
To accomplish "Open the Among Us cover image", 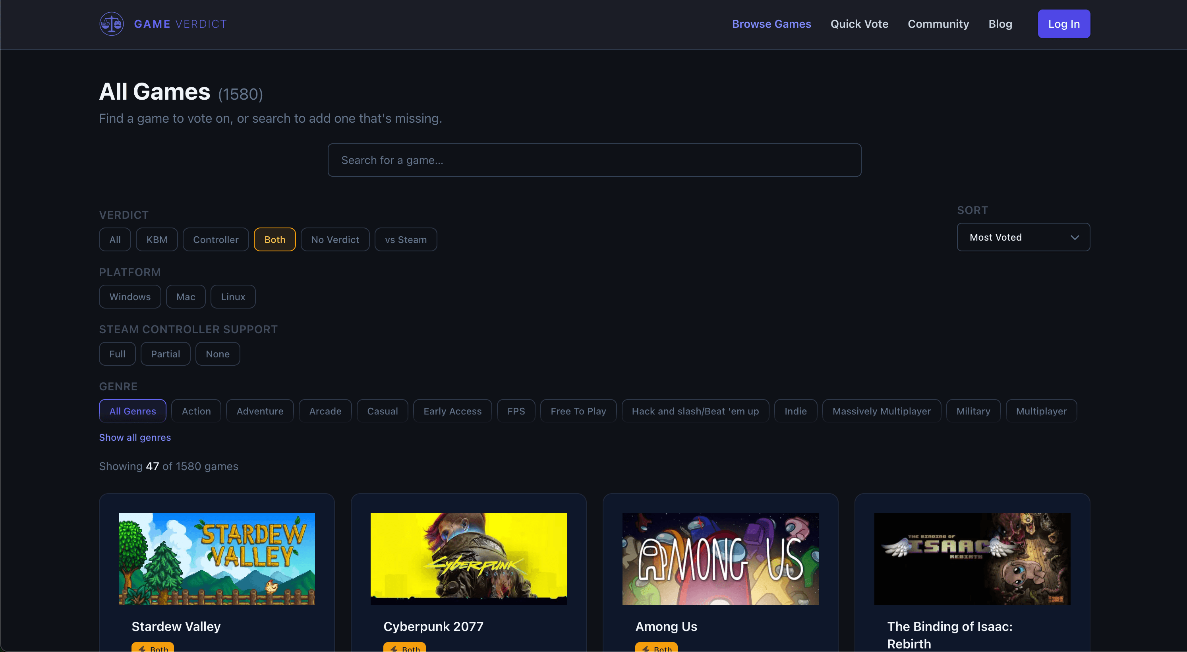I will coord(720,559).
